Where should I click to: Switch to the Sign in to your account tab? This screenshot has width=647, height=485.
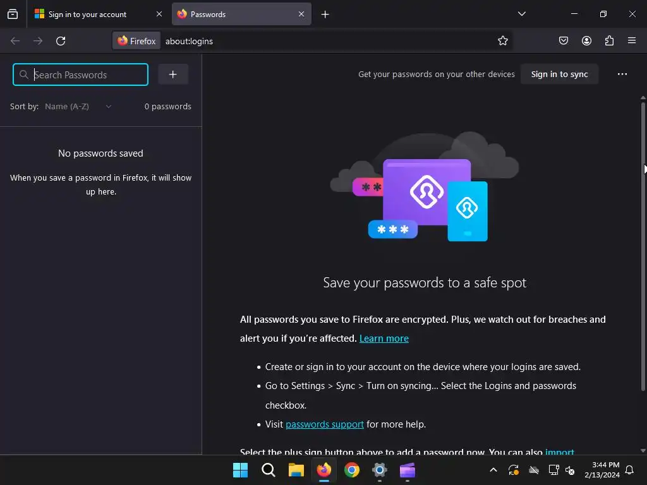(99, 14)
